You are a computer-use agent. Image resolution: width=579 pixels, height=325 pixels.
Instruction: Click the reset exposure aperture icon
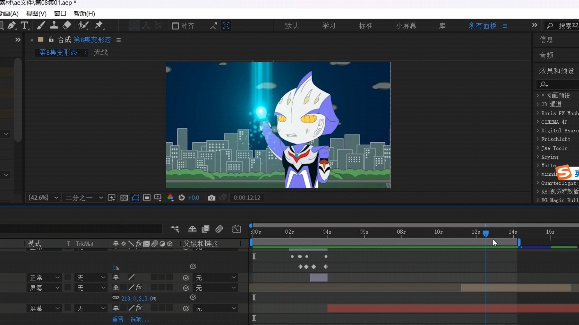click(182, 198)
